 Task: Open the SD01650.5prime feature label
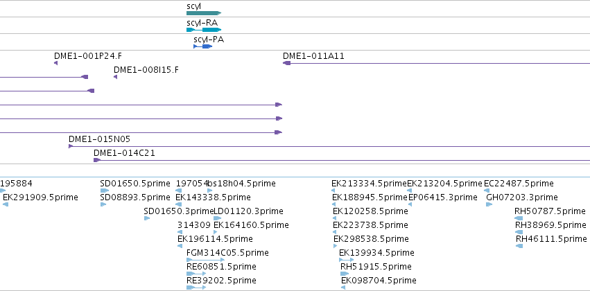135,184
